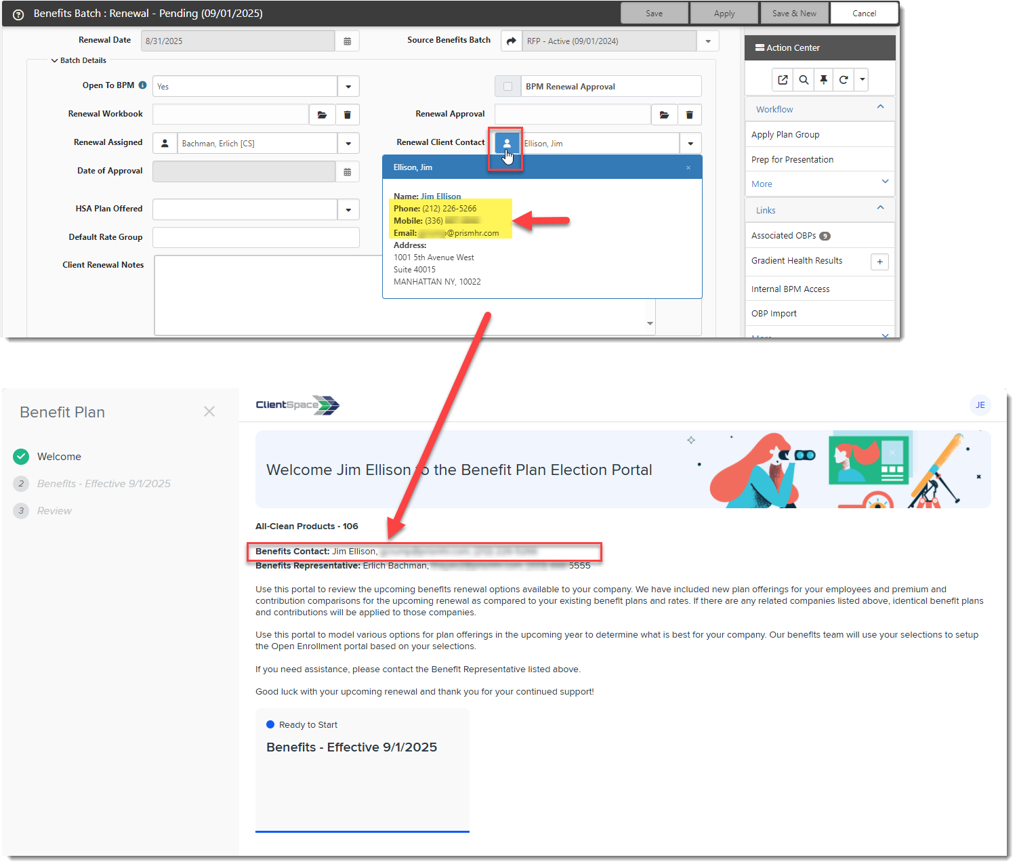Toggle the BPM Renewal Approval checkbox
The height and width of the screenshot is (866, 1017).
tap(507, 87)
